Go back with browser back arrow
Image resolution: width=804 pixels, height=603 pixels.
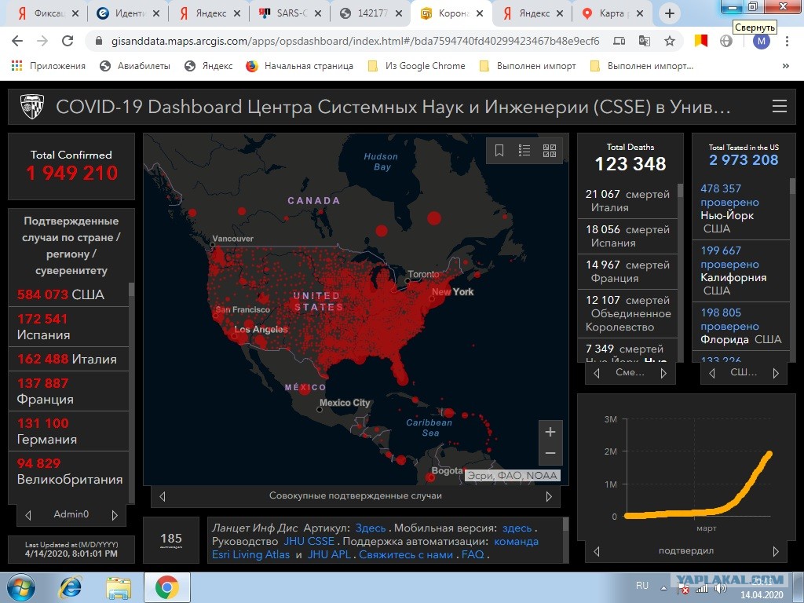click(x=17, y=41)
